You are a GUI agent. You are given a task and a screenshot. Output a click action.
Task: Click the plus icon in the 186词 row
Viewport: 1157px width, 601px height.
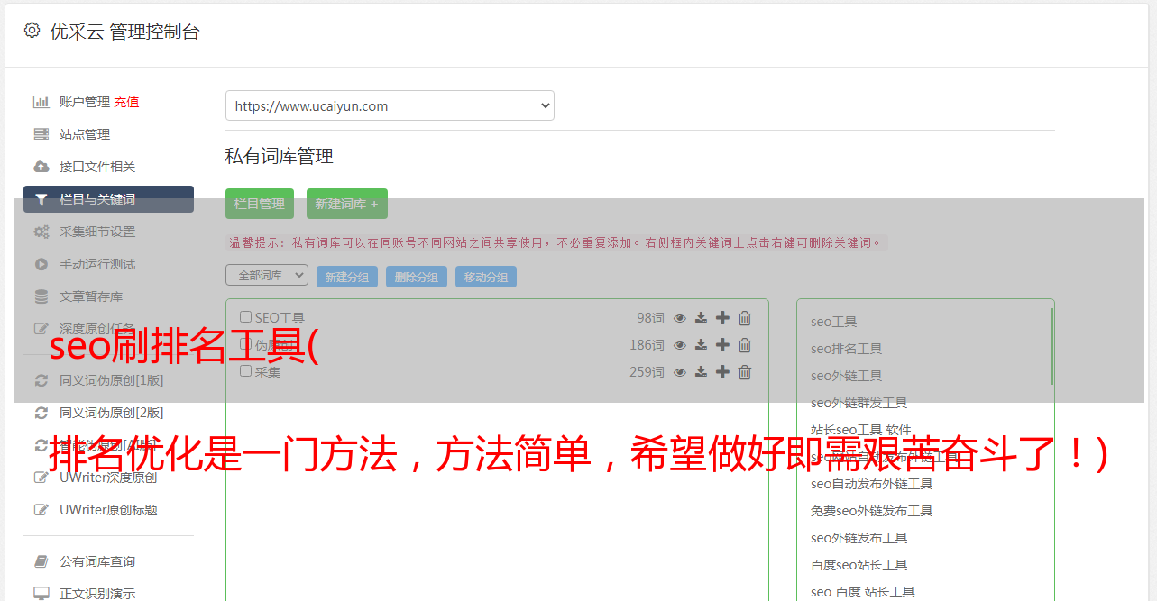[x=722, y=345]
